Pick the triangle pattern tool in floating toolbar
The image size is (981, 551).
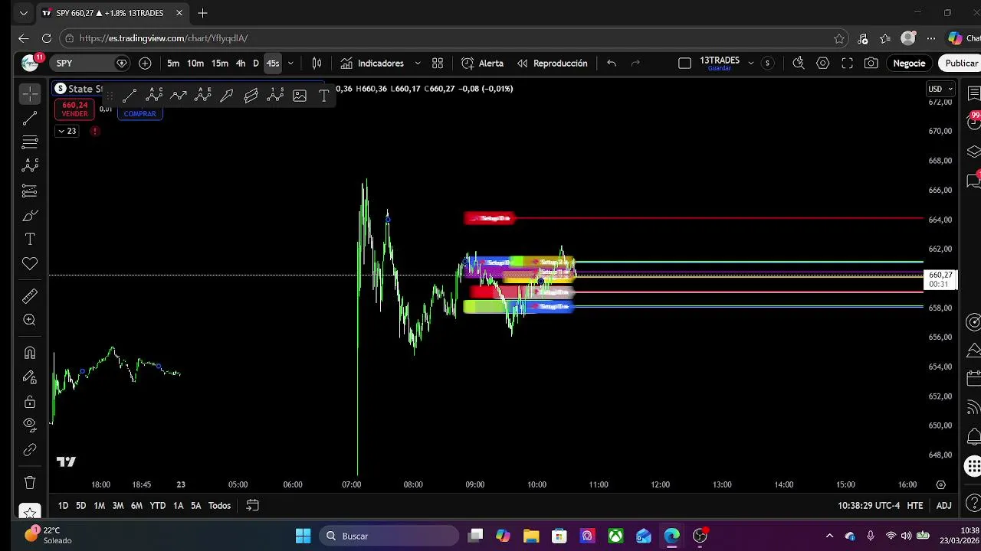coord(203,96)
